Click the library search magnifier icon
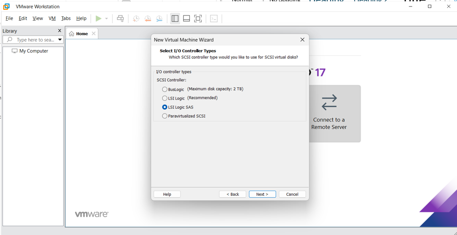The height and width of the screenshot is (235, 457). 10,40
